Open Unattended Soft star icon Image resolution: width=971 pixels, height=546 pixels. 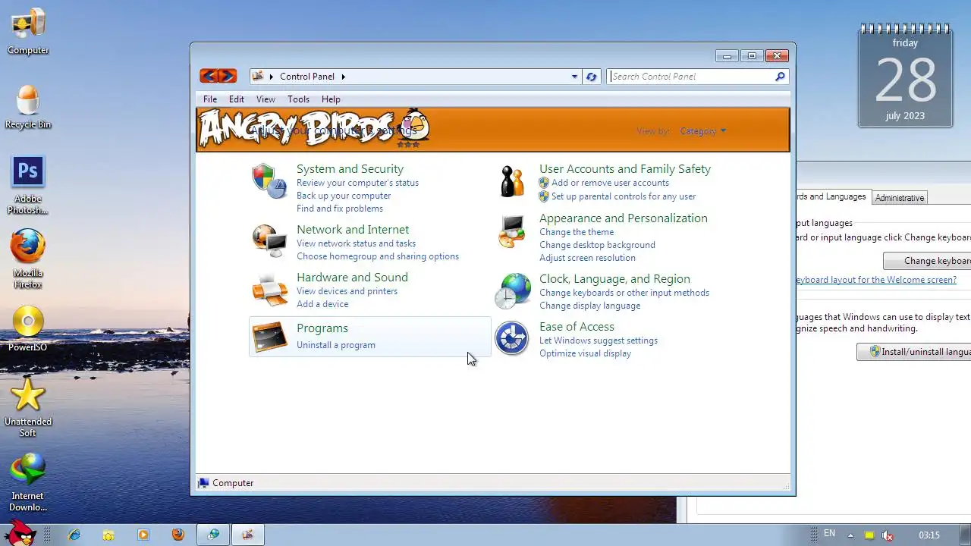click(x=28, y=407)
